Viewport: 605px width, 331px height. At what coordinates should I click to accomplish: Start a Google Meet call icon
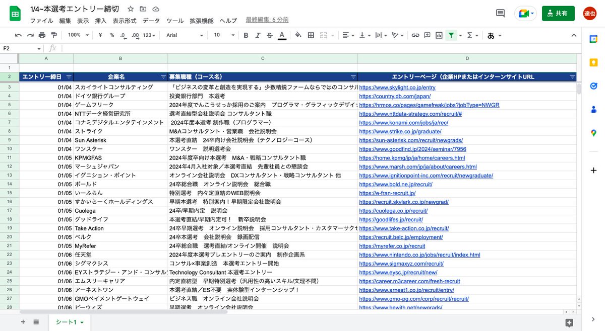[526, 14]
